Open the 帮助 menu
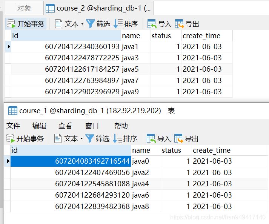This screenshot has height=224, width=269. pos(121,126)
